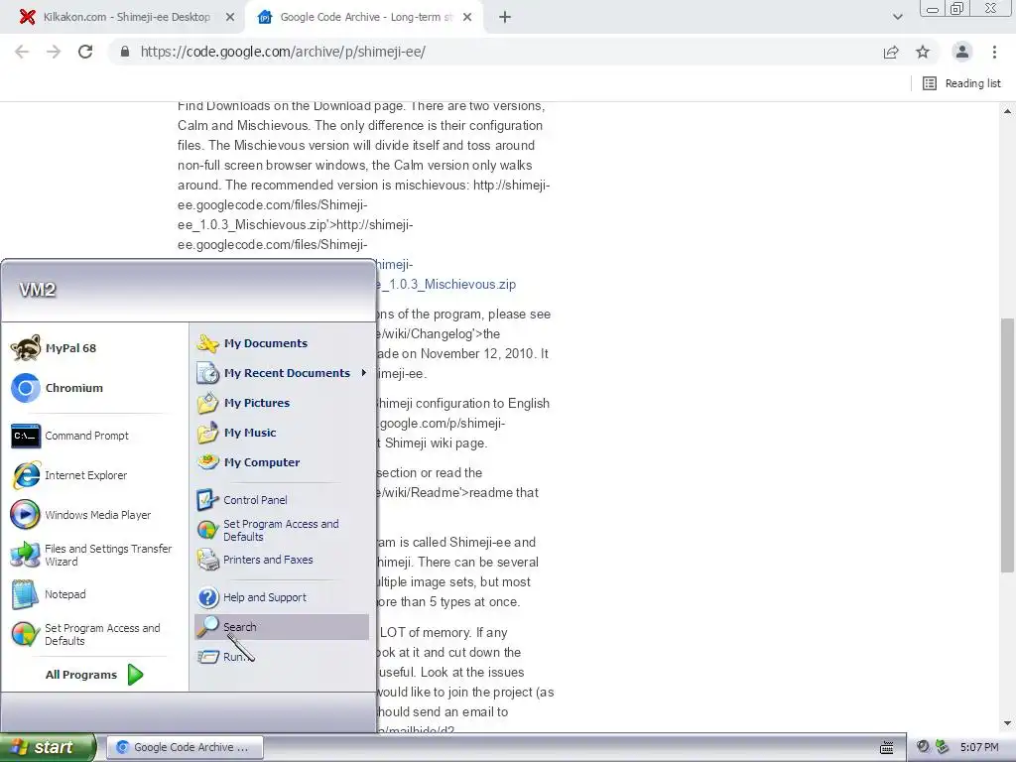Switch to Google Code Archive taskbar button
The image size is (1016, 762).
[x=185, y=747]
